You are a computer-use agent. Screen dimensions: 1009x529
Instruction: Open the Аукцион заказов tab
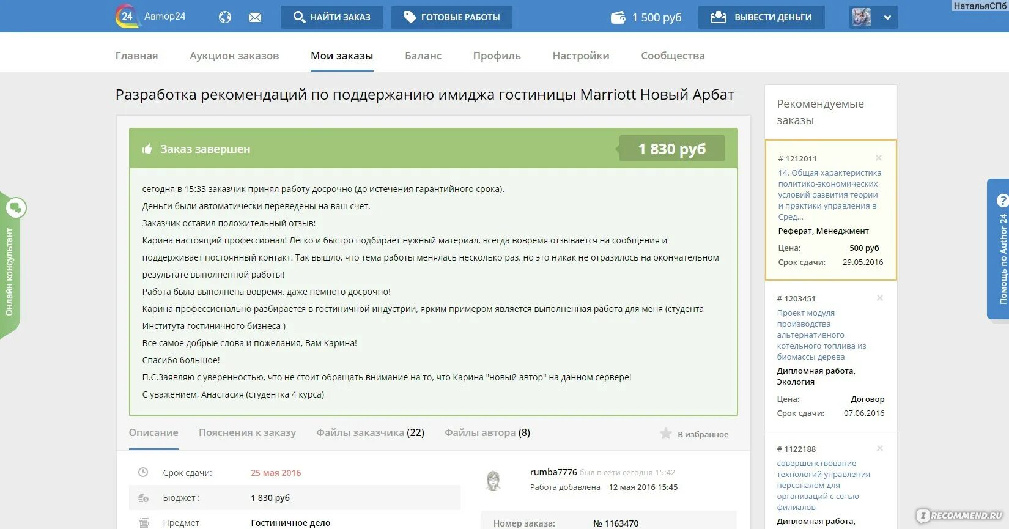point(234,56)
